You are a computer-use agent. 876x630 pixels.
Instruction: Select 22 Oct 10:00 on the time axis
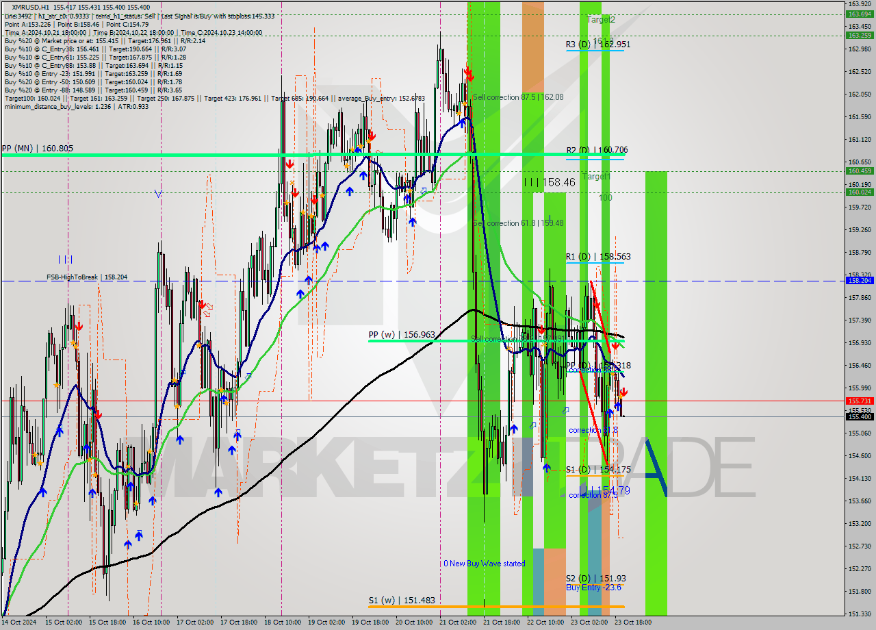[x=545, y=622]
